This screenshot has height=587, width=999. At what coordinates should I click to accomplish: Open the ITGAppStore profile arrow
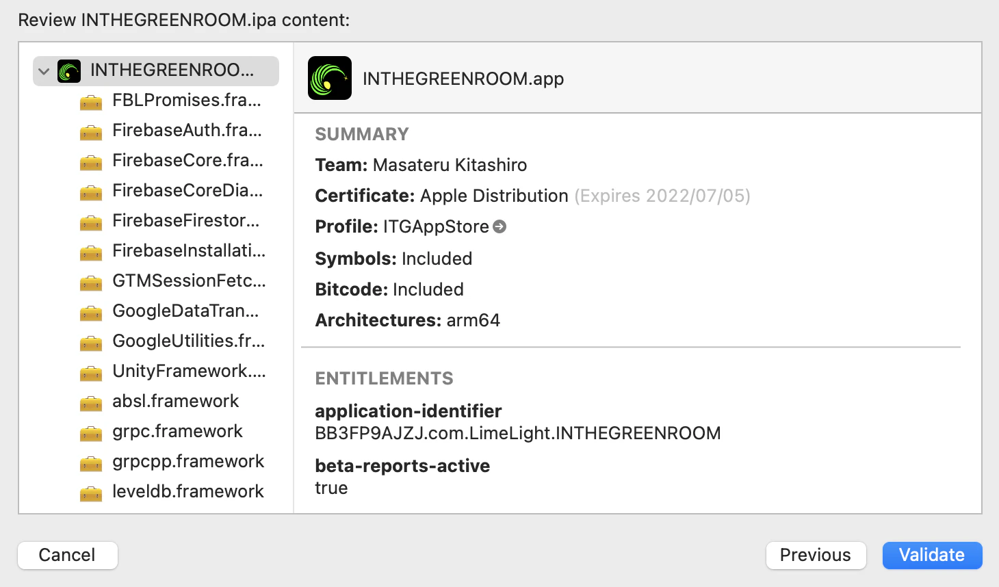[500, 226]
